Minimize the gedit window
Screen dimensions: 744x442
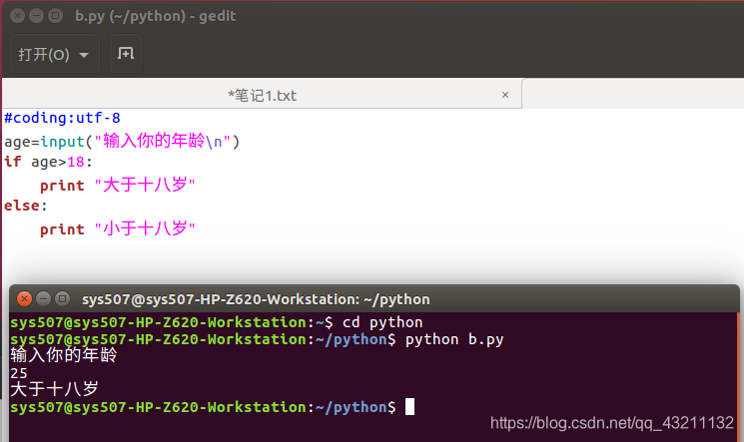point(37,16)
